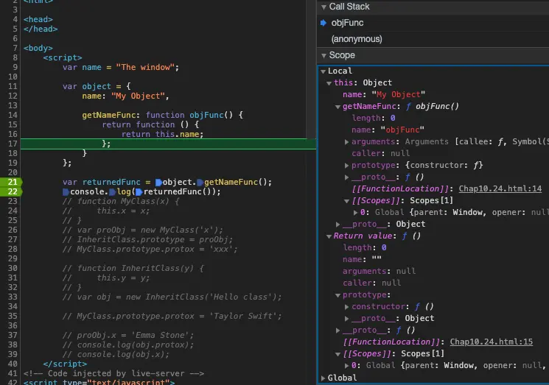549x385 pixels.
Task: Select 'caller: null' under getNameFunc
Action: (x=380, y=154)
